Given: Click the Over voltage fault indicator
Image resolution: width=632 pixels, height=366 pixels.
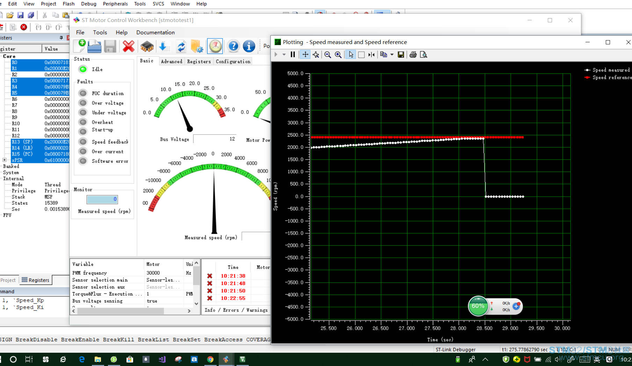Looking at the screenshot, I should tap(83, 103).
